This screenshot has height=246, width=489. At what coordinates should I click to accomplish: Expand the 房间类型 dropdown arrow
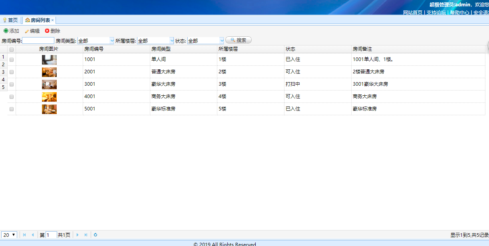pos(112,40)
